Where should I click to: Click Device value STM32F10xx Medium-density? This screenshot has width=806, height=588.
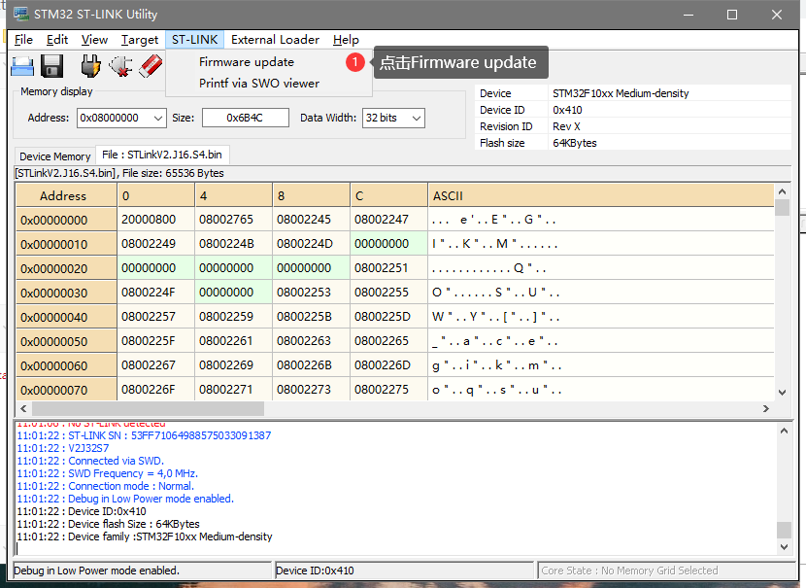[621, 93]
